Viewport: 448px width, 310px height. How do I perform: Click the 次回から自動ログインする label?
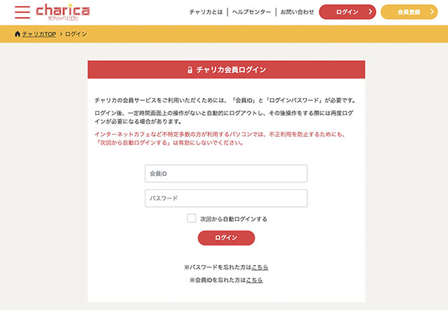point(234,219)
